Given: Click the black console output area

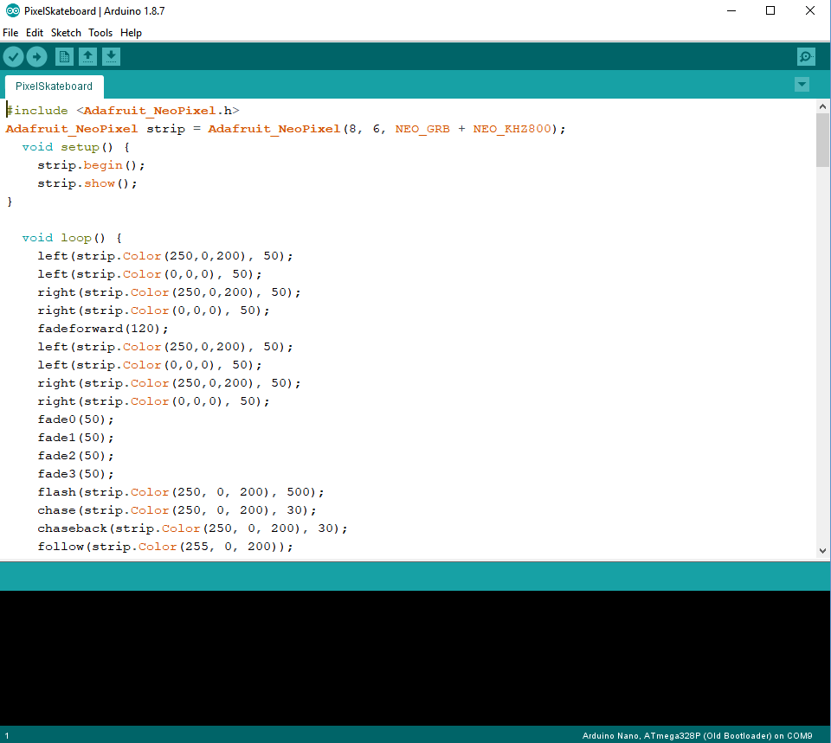Looking at the screenshot, I should pos(415,657).
